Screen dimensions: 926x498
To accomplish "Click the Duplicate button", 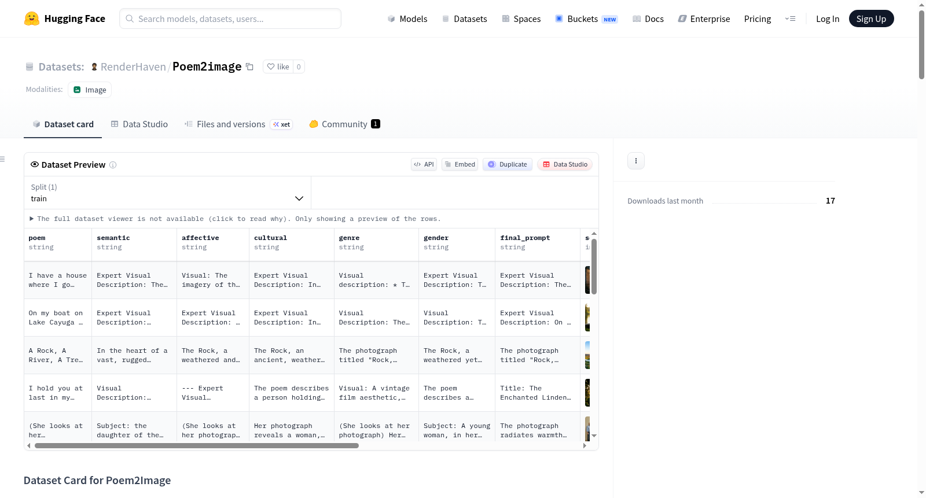I will 508,164.
